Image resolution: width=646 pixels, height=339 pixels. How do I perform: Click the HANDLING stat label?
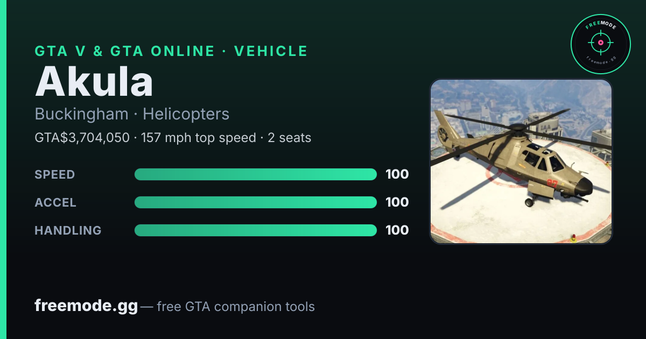pos(68,230)
